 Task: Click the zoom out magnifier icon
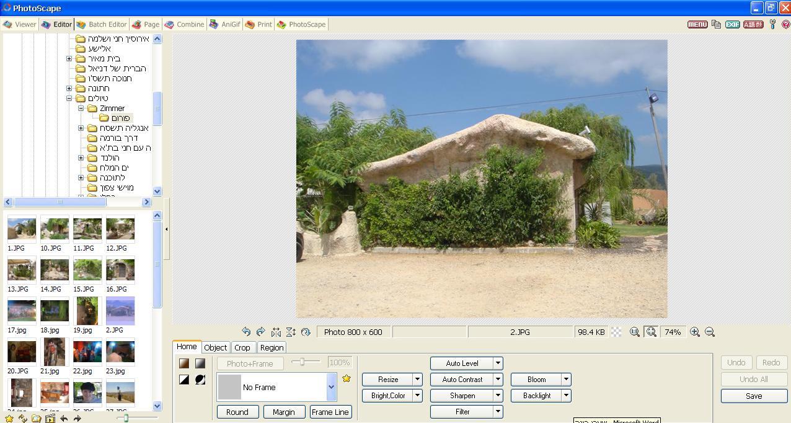(x=710, y=332)
